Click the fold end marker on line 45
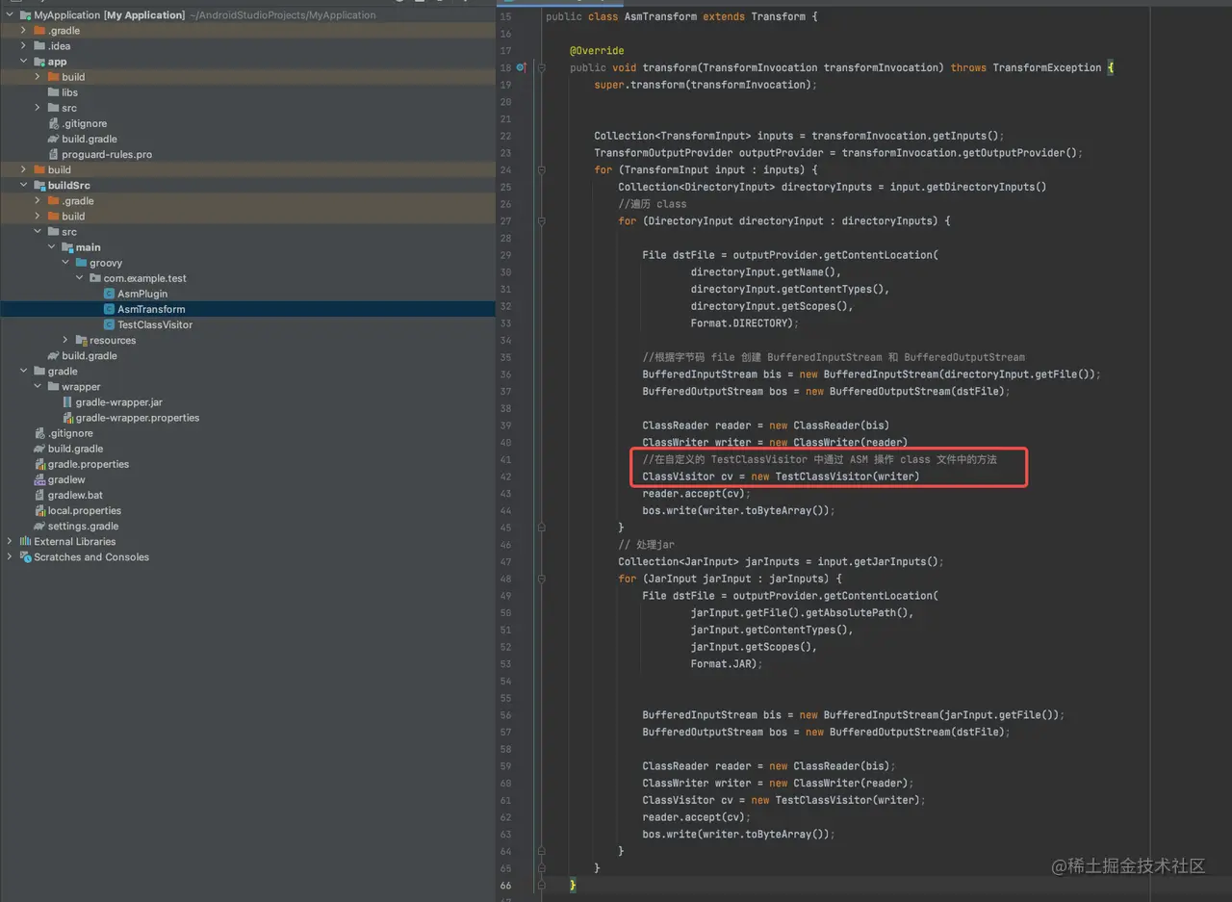This screenshot has width=1232, height=902. click(542, 528)
